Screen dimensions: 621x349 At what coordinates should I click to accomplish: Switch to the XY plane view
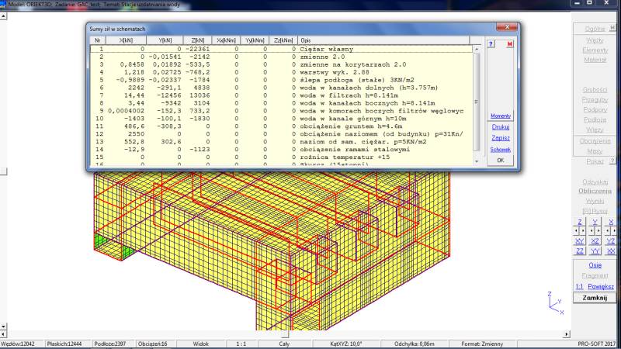click(x=579, y=241)
